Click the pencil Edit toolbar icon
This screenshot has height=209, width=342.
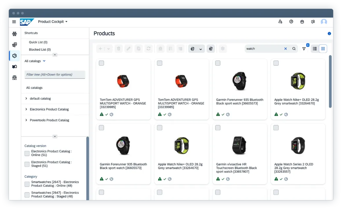pyautogui.click(x=128, y=49)
